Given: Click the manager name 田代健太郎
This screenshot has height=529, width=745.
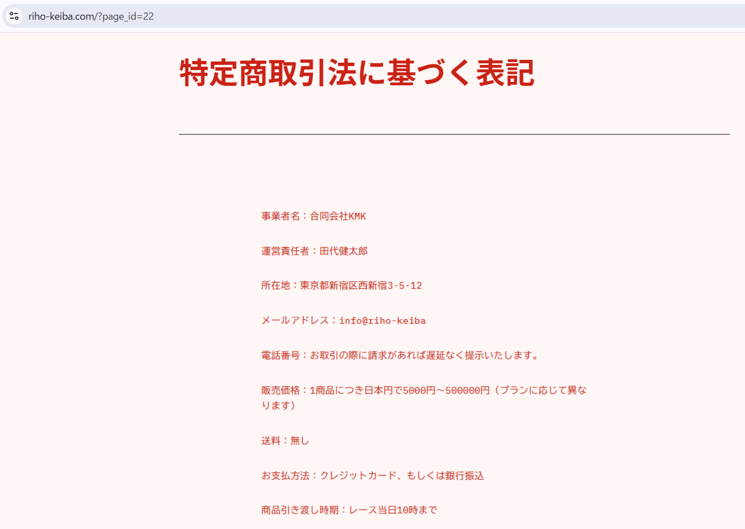Looking at the screenshot, I should tap(343, 251).
